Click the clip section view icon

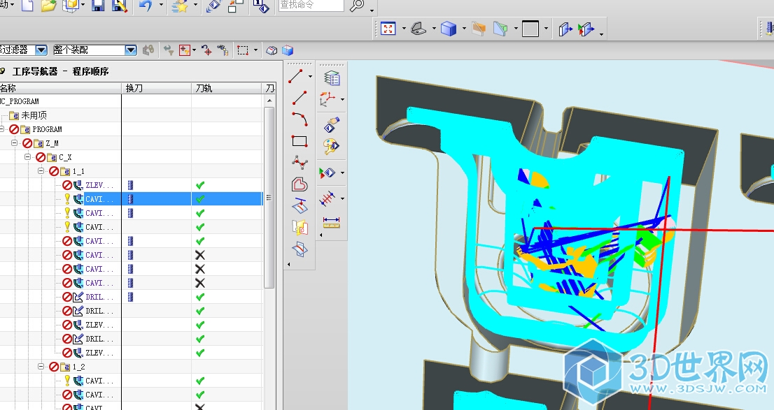click(500, 29)
